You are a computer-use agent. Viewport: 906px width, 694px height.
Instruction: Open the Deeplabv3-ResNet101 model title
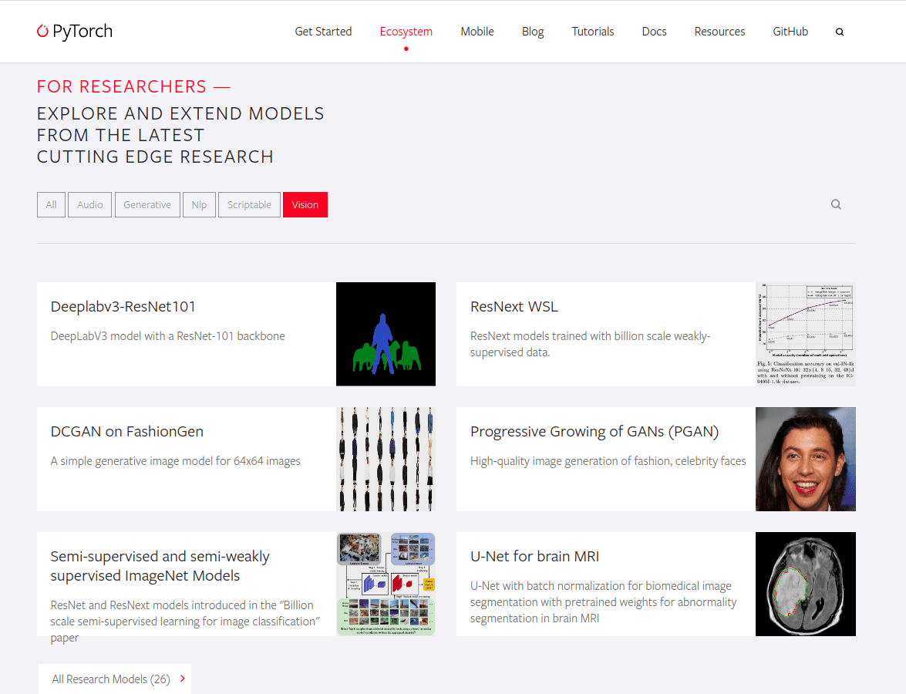pyautogui.click(x=123, y=306)
